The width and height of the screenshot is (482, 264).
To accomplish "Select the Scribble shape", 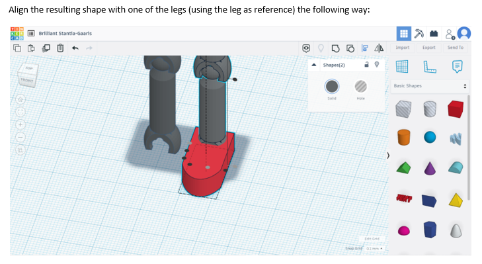I will pyautogui.click(x=456, y=139).
